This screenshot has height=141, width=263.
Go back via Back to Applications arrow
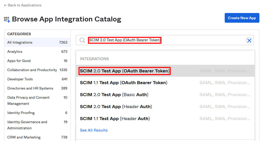click(5, 5)
